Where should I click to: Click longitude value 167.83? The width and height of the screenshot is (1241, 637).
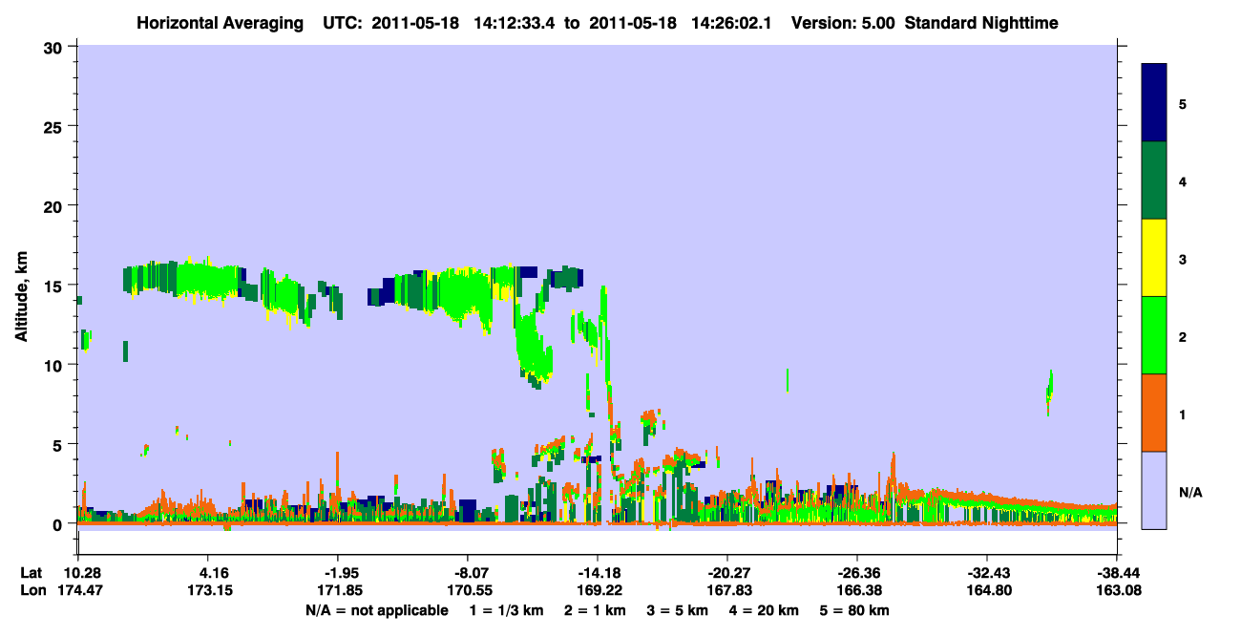[727, 590]
